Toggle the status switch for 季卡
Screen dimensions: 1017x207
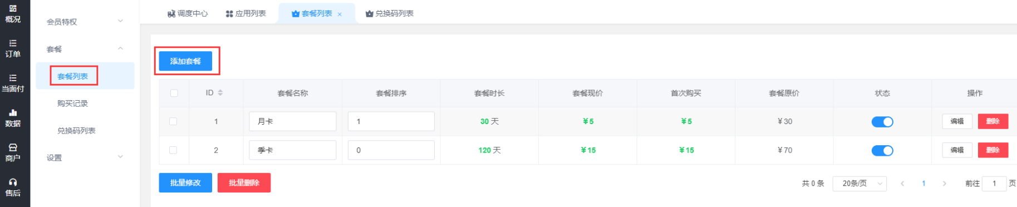882,150
